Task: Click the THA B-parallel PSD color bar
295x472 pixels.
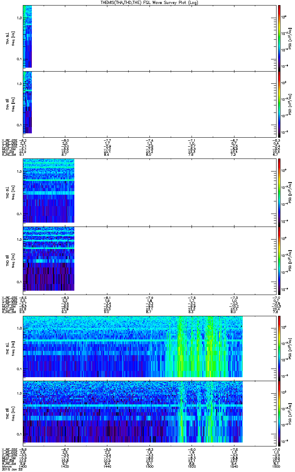Action: pyautogui.click(x=279, y=104)
